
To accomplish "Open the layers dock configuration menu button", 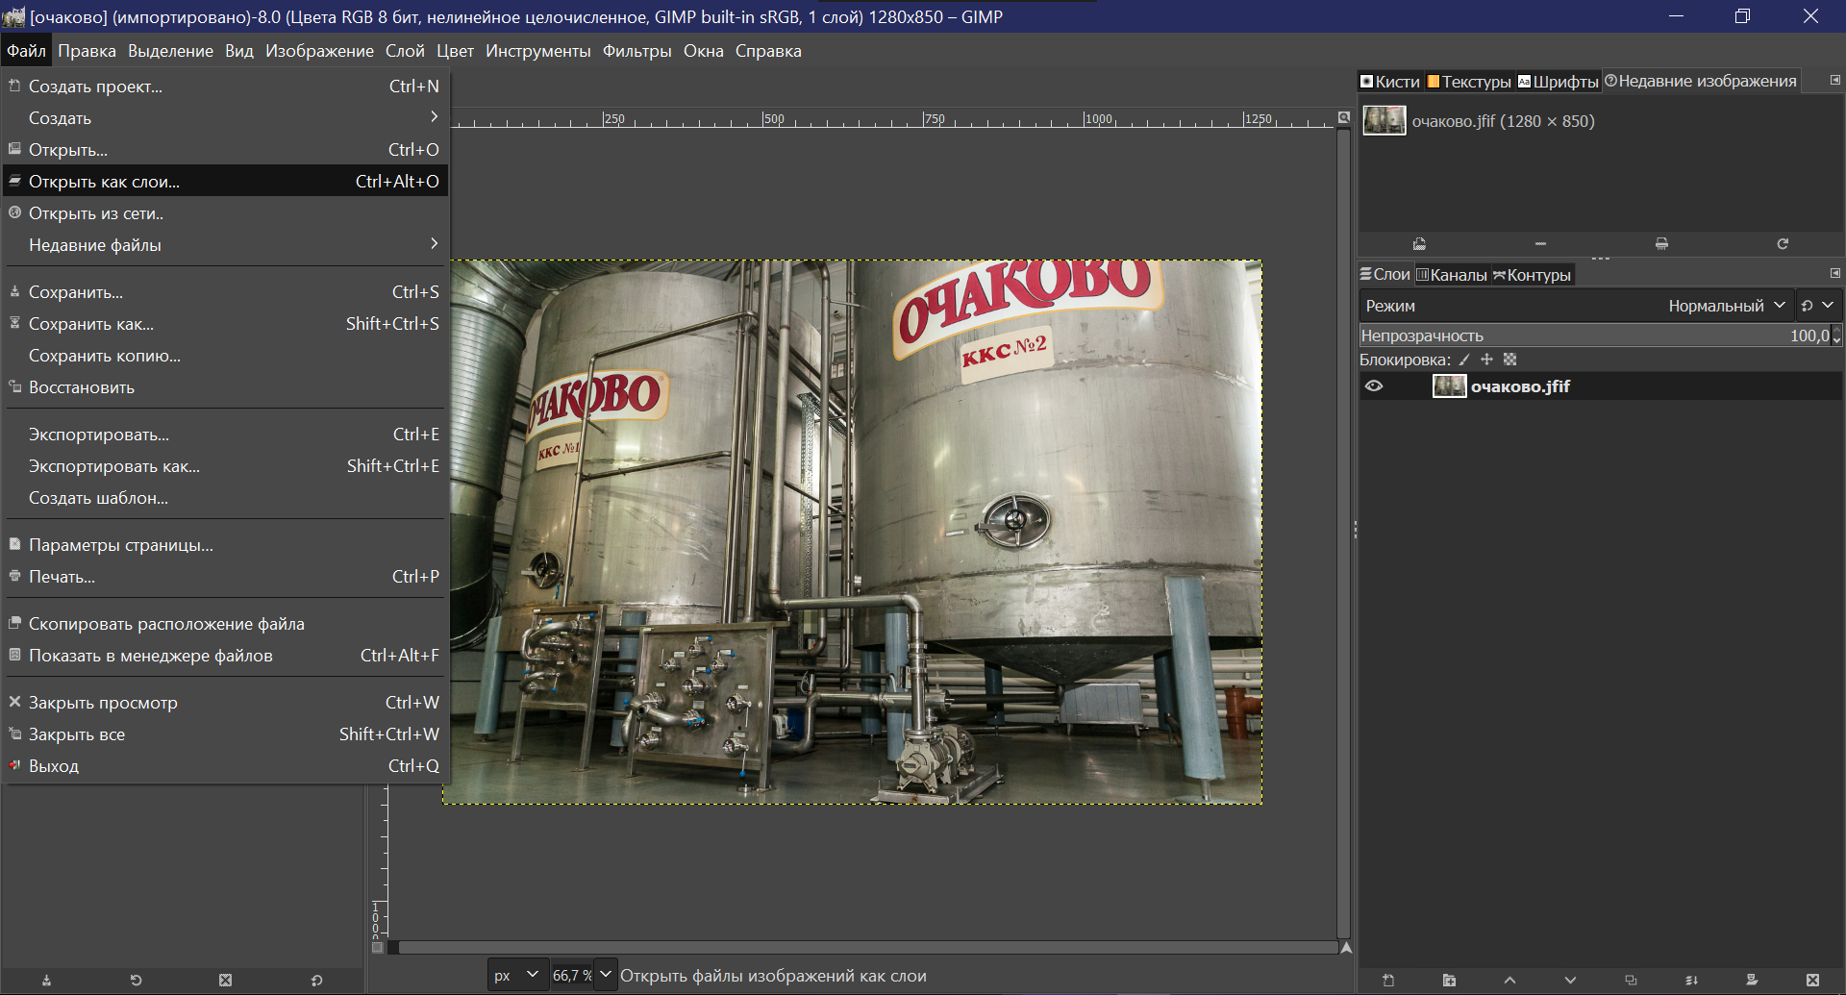I will (x=1834, y=274).
